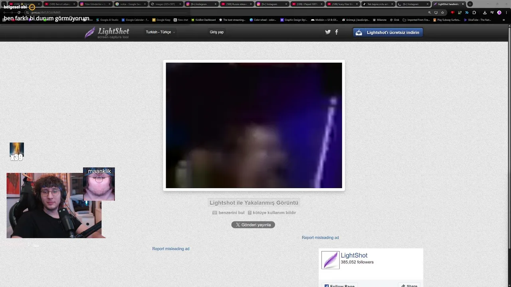Click Report misleading ad link near Facebook widget
This screenshot has height=287, width=511.
coord(320,238)
